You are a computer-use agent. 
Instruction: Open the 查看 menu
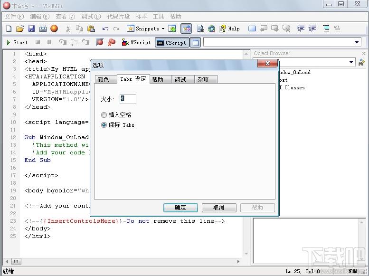coord(66,17)
